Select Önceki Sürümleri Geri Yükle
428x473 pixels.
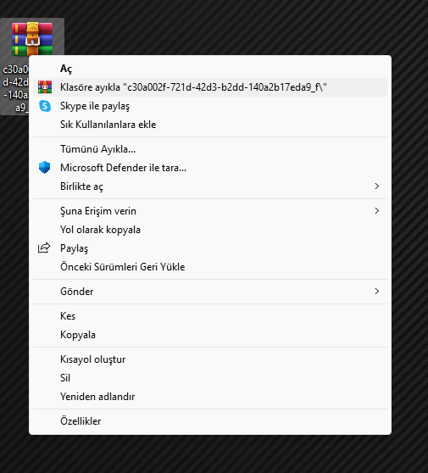click(x=210, y=267)
